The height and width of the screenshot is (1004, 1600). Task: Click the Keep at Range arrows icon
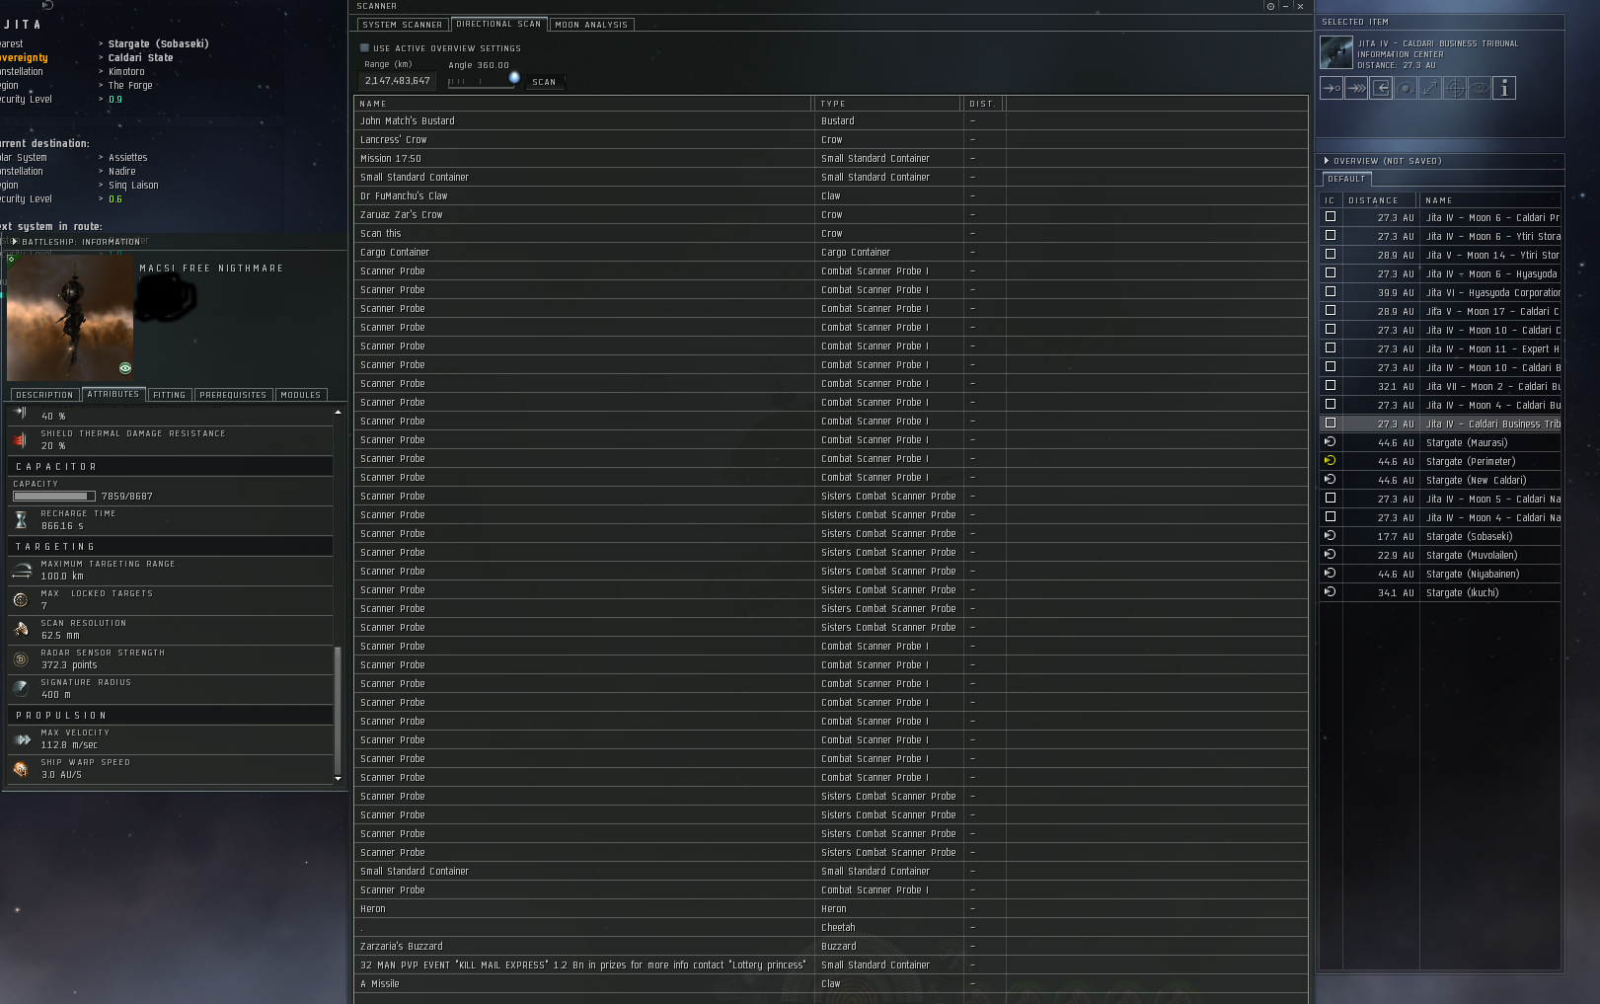pyautogui.click(x=1430, y=88)
